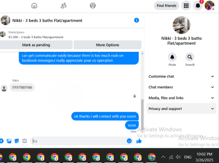Open more actions plus icon

(1, 141)
